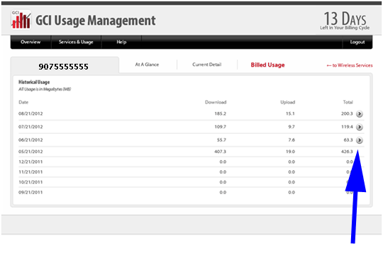Switch to Current Detail tab

click(x=207, y=64)
